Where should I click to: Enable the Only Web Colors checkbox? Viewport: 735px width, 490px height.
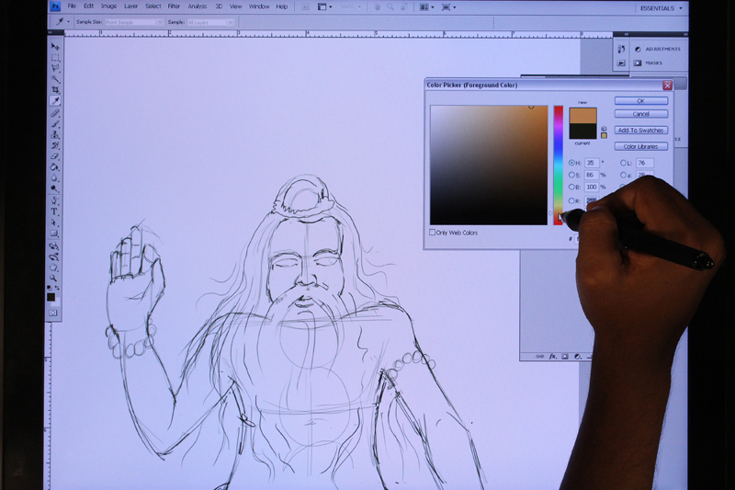coord(433,232)
